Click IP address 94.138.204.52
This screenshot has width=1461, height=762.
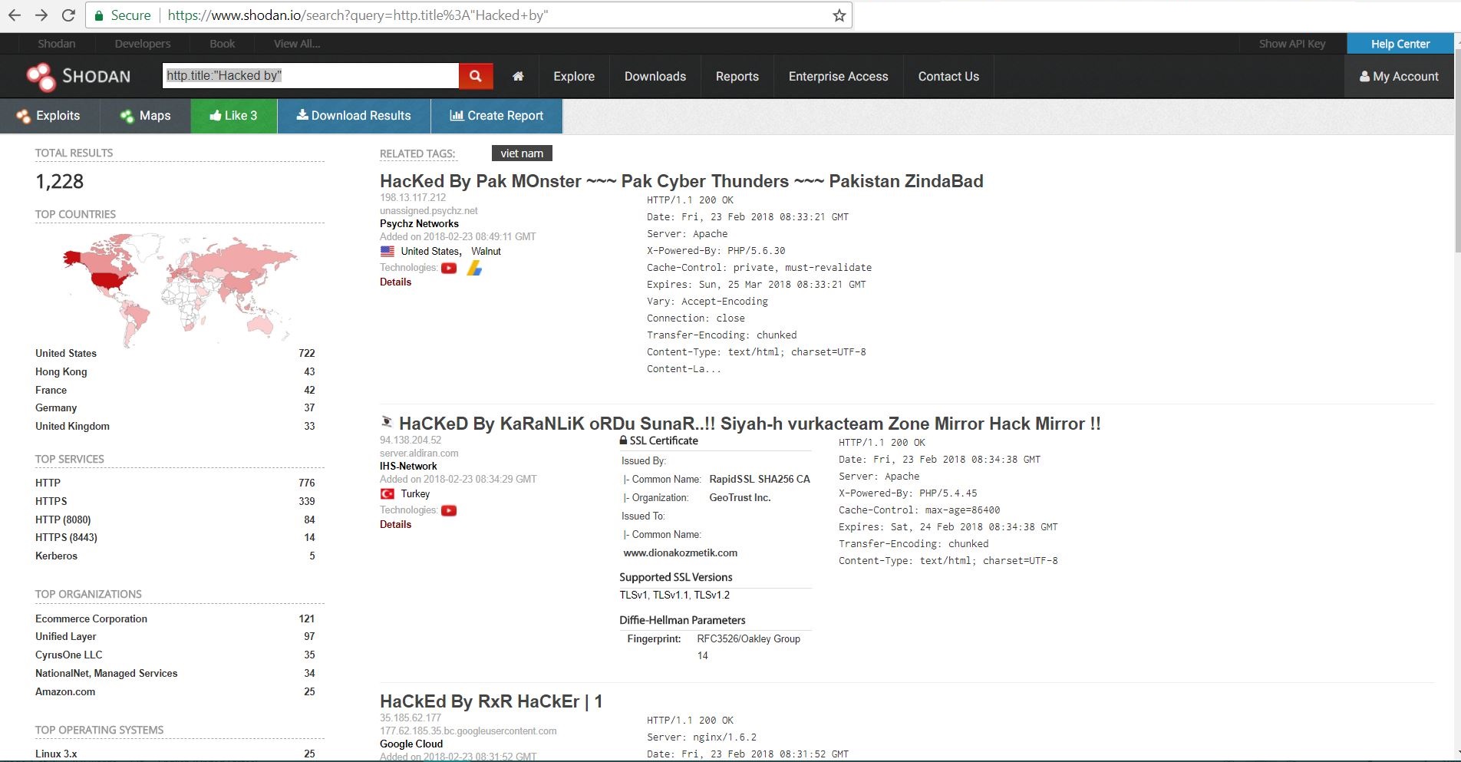click(x=411, y=440)
